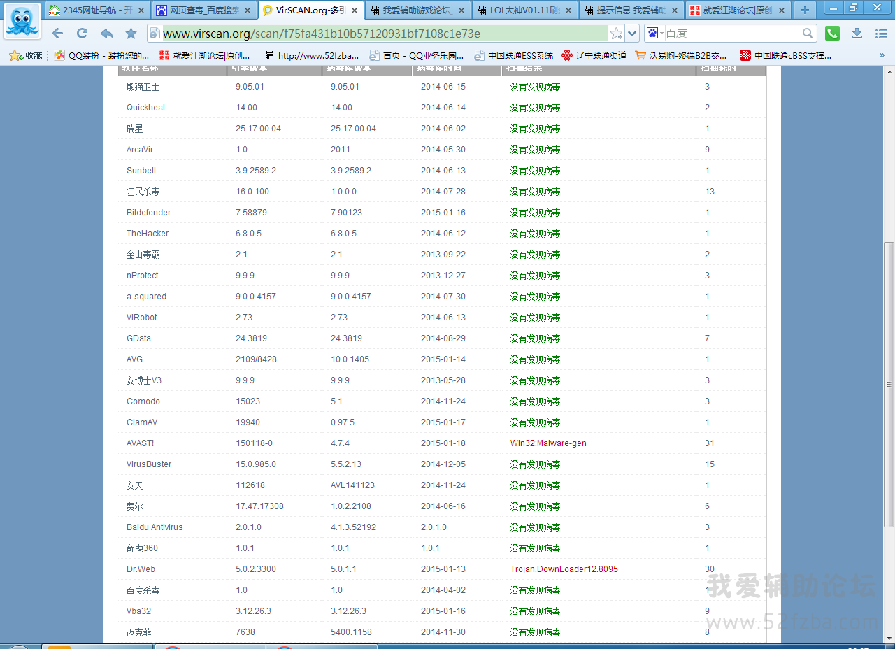This screenshot has height=649, width=895.
Task: Click the Quickheal row name
Action: pyautogui.click(x=145, y=108)
